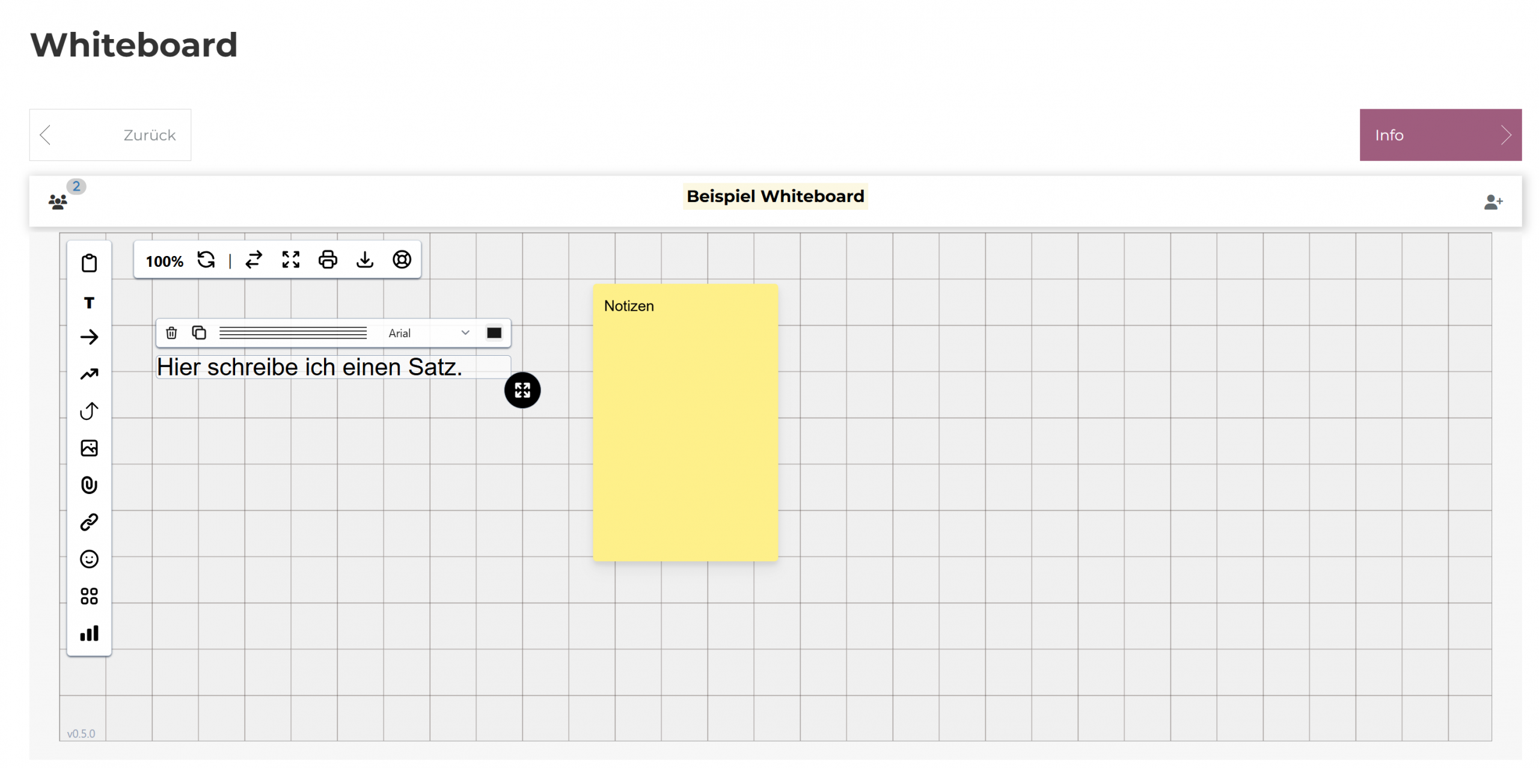Select the straight arrow tool

[x=89, y=337]
